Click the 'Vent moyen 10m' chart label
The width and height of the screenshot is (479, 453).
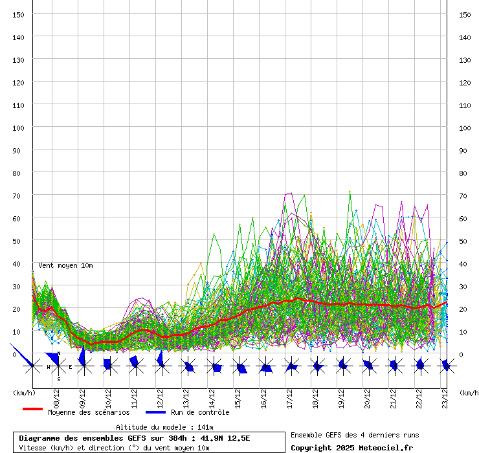click(x=65, y=265)
